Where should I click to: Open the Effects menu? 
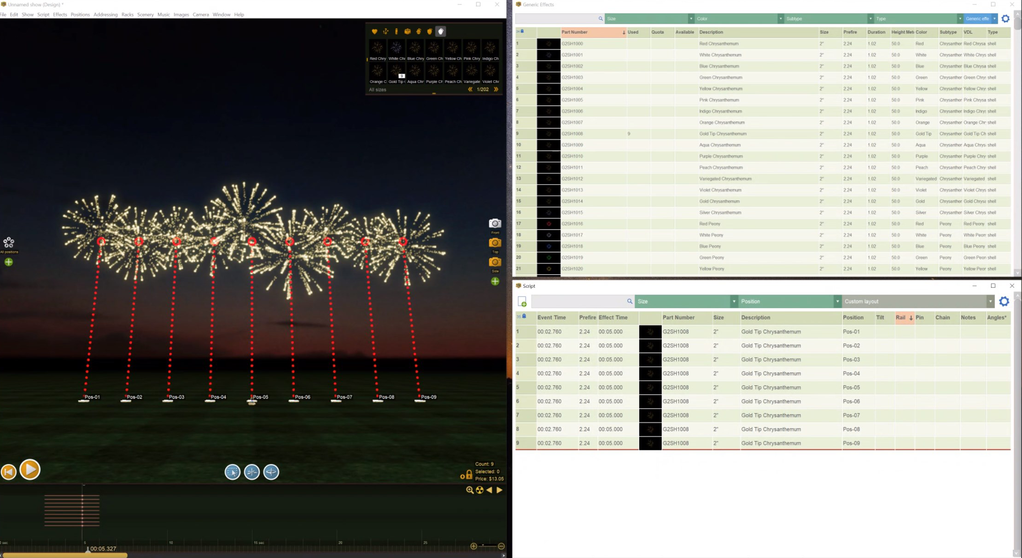(60, 14)
